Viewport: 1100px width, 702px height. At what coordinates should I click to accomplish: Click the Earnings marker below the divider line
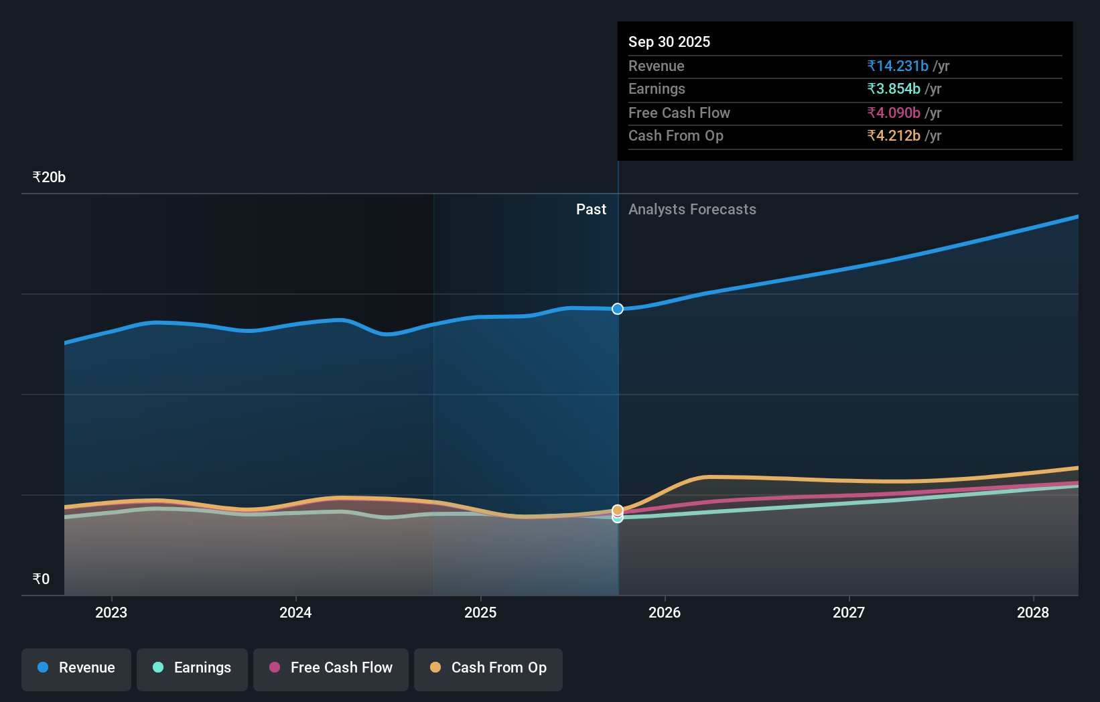[617, 520]
